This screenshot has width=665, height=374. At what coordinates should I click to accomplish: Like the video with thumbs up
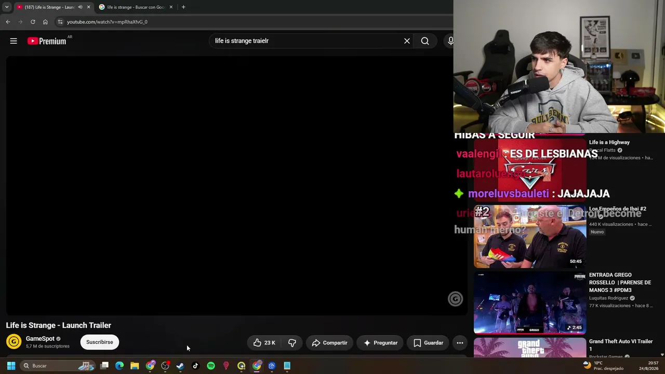tap(264, 343)
